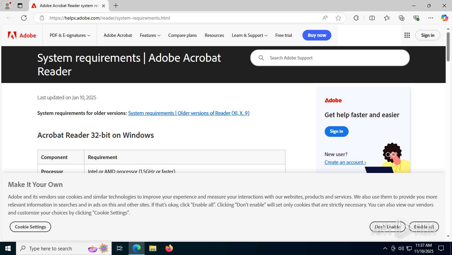Choose Don't Enable cookies
Screen dimensions: 452x255
(x=388, y=227)
